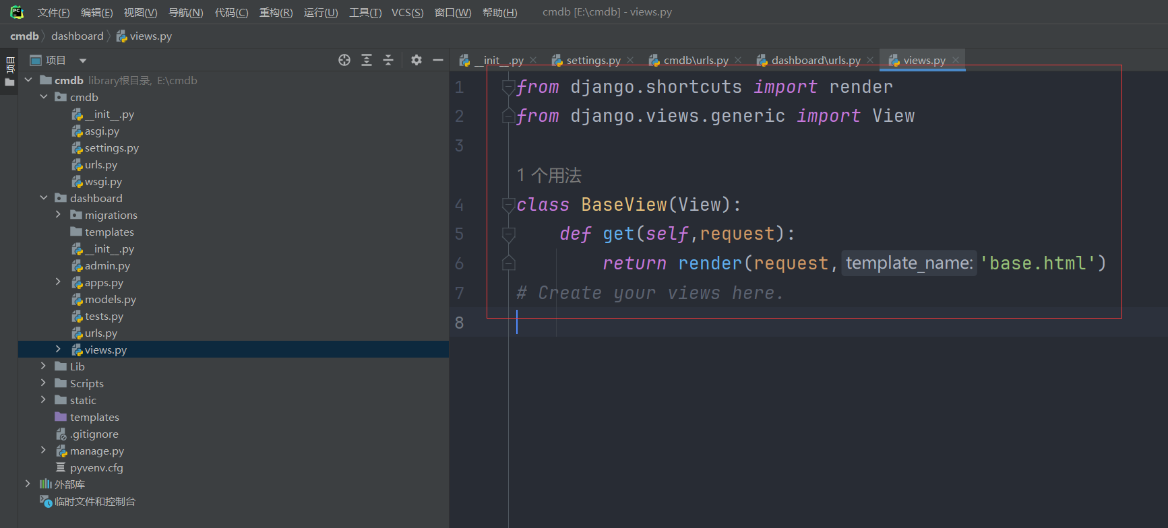1168x528 pixels.
Task: Click views.py in the breadcrumb bar
Action: coord(144,36)
